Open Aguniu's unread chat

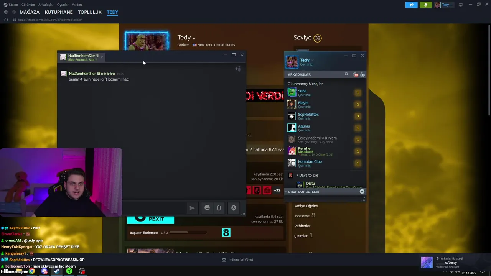325,128
